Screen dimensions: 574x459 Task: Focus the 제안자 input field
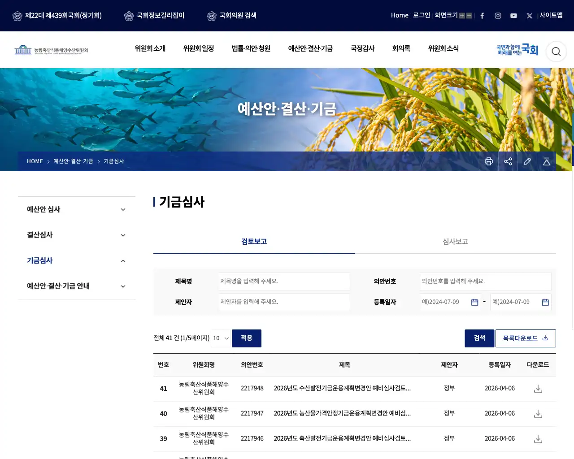pos(284,302)
